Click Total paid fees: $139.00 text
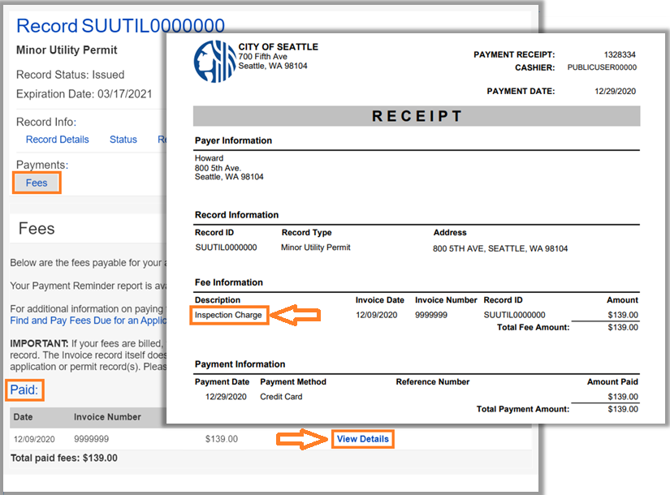 pyautogui.click(x=63, y=458)
